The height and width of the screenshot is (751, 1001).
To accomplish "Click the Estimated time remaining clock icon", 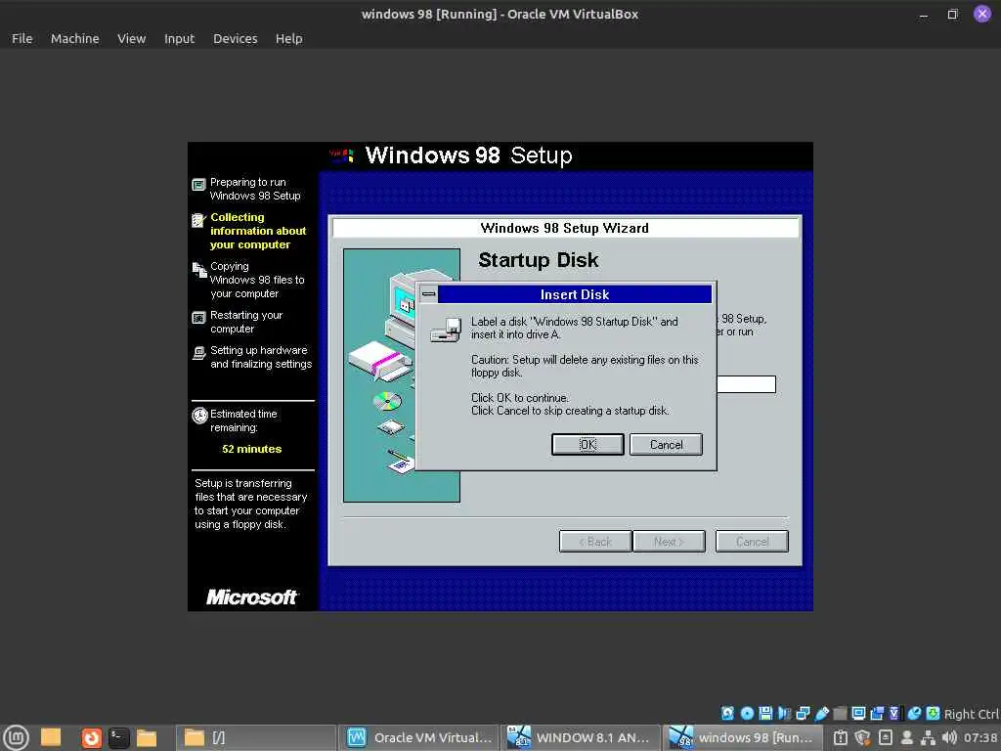I will [x=199, y=416].
